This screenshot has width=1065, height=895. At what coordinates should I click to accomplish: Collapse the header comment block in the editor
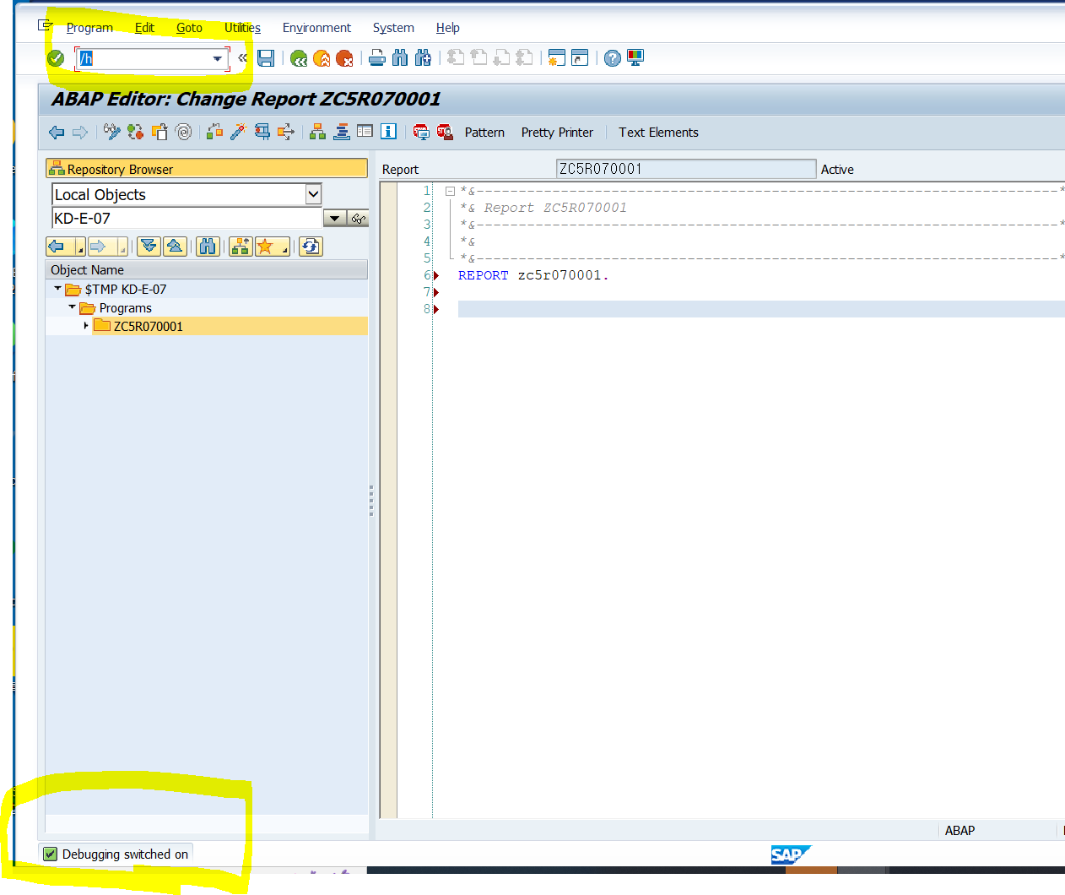451,192
